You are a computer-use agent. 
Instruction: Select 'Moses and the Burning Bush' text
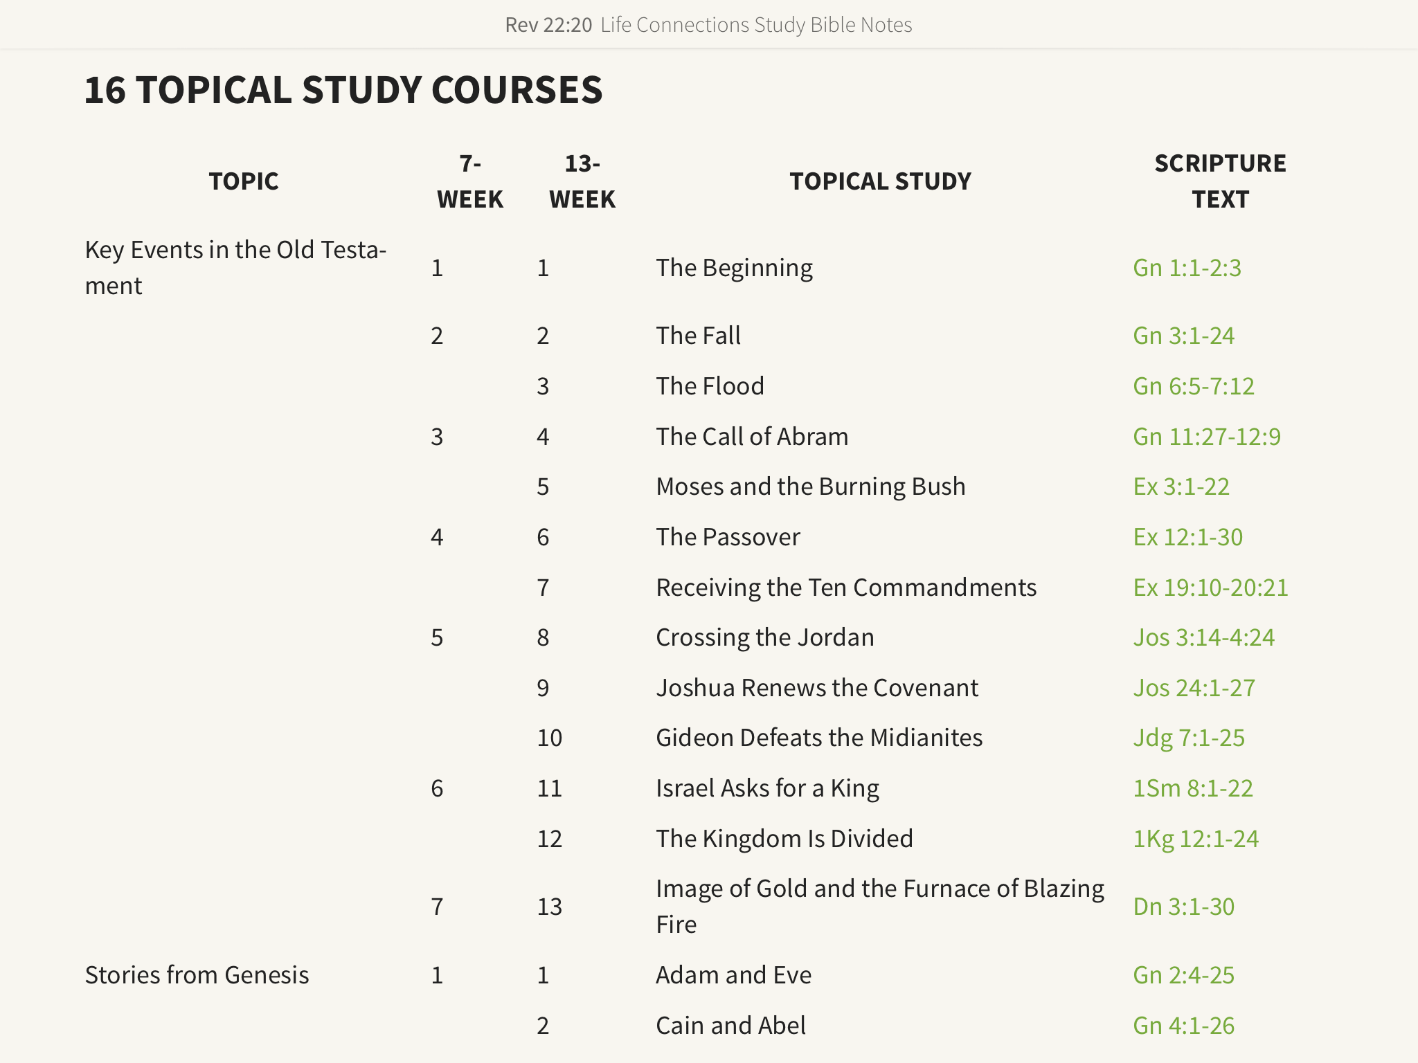coord(810,487)
